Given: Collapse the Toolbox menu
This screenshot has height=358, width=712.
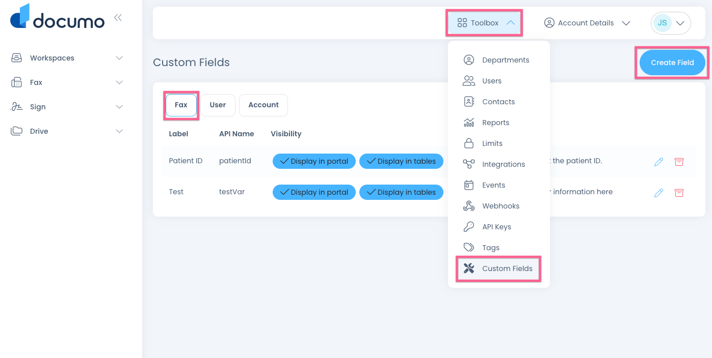Looking at the screenshot, I should 484,23.
